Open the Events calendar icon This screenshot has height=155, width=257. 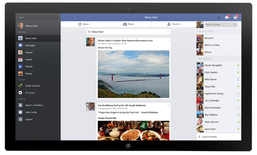(20, 60)
